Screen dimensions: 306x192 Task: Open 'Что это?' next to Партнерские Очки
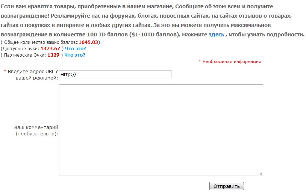click(x=75, y=55)
